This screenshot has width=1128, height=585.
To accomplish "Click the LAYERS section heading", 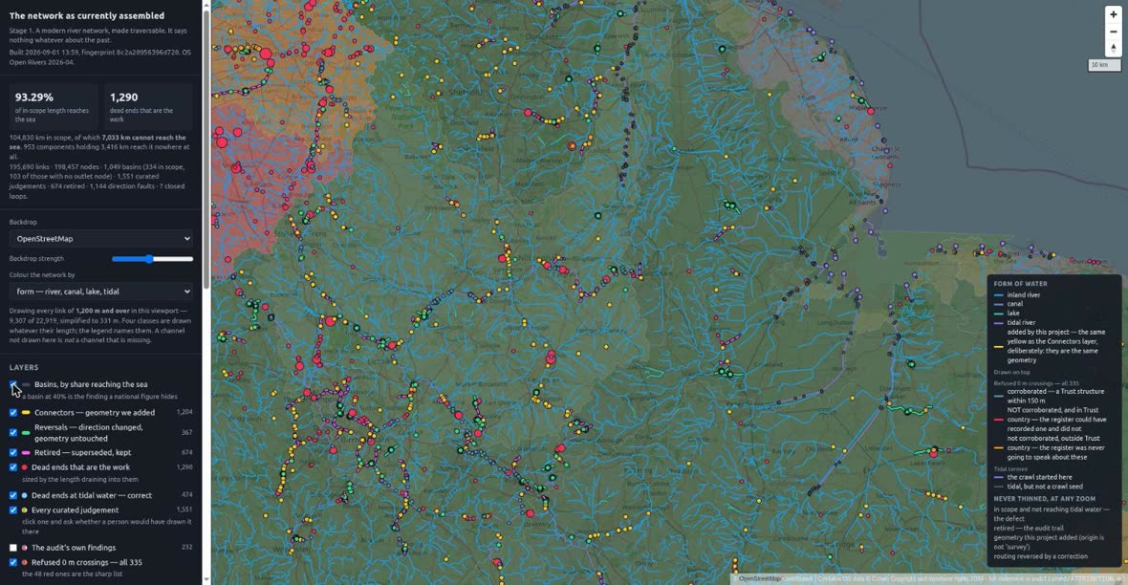I will click(24, 367).
